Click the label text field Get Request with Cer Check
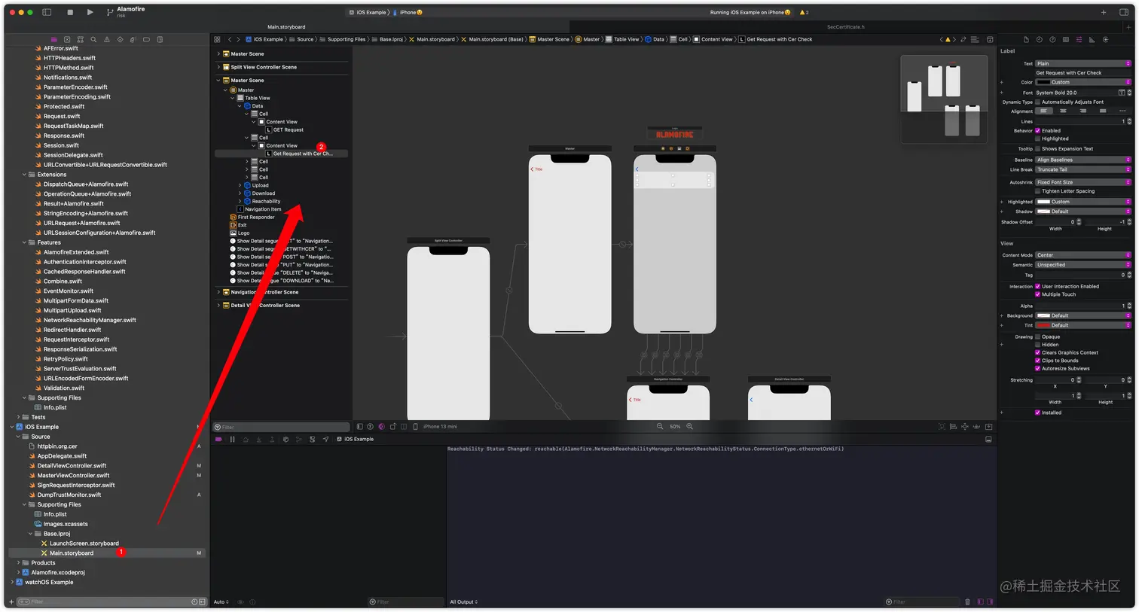The image size is (1139, 612). pyautogui.click(x=1083, y=73)
